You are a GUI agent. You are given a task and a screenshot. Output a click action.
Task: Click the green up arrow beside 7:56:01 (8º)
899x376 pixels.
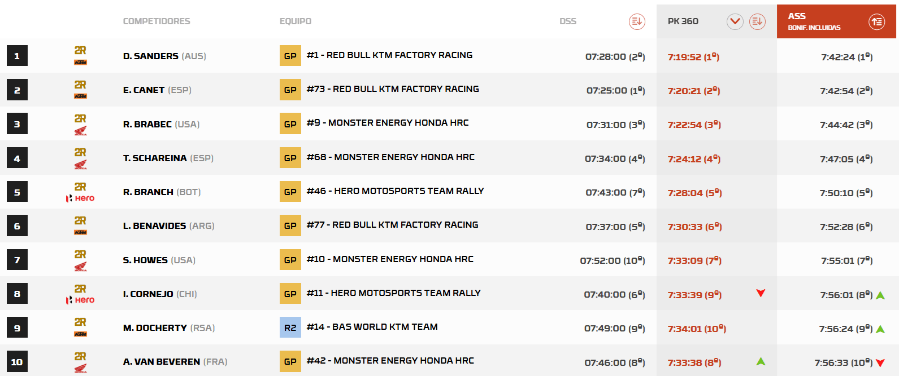(x=880, y=295)
